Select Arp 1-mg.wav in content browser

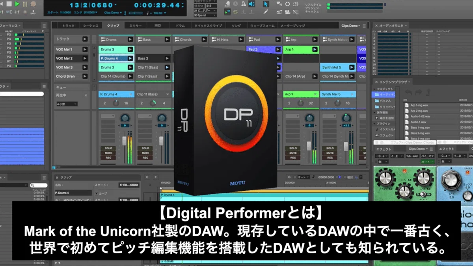point(419,106)
